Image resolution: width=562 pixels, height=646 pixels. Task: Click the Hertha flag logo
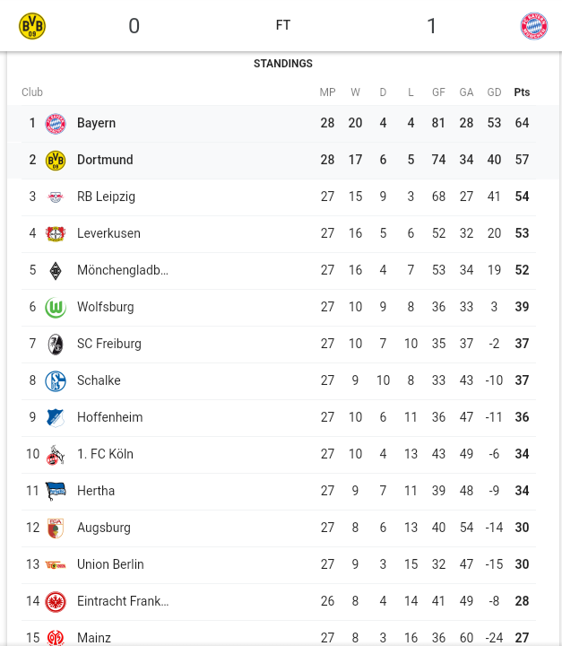pos(56,491)
